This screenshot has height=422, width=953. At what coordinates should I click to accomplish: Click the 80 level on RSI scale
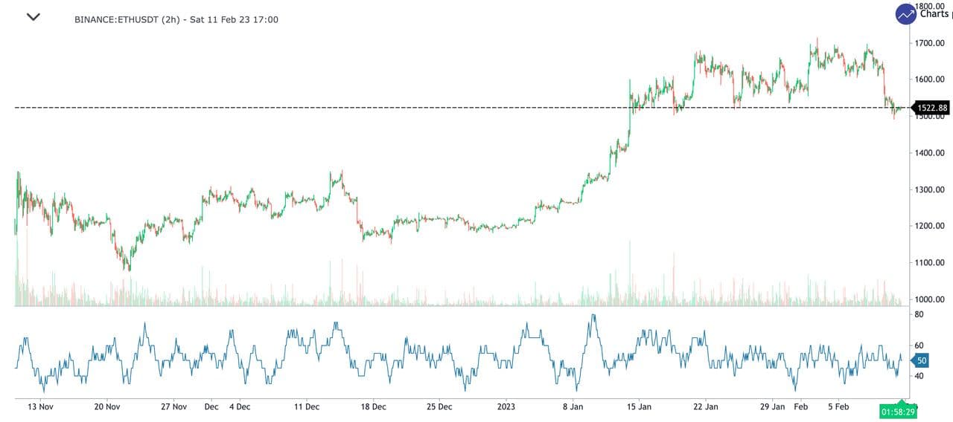click(x=919, y=314)
